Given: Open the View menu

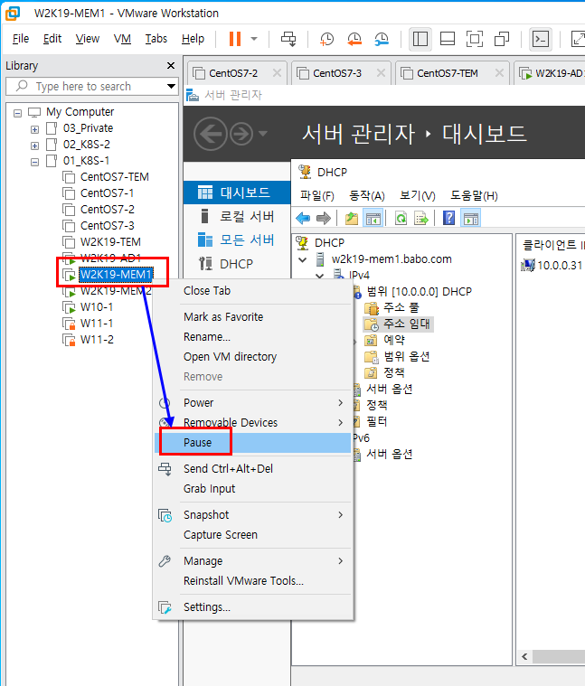Looking at the screenshot, I should pos(87,39).
